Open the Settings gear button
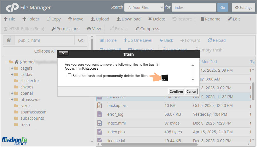Image resolution: width=257 pixels, height=147 pixels. tap(243, 7)
